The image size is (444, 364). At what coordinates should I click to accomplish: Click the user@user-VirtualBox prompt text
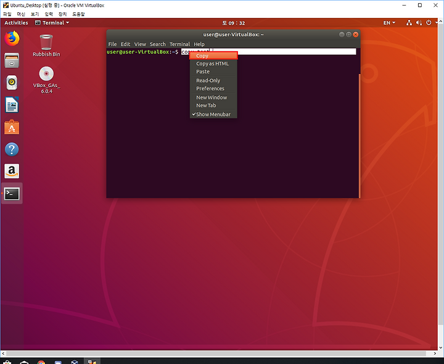pos(142,52)
